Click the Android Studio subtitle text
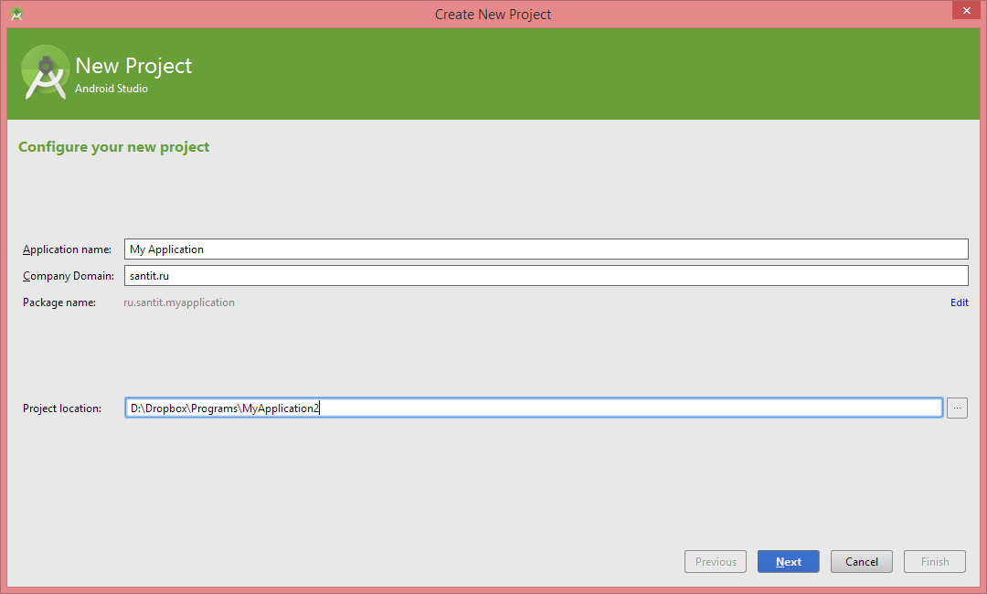 pyautogui.click(x=111, y=89)
